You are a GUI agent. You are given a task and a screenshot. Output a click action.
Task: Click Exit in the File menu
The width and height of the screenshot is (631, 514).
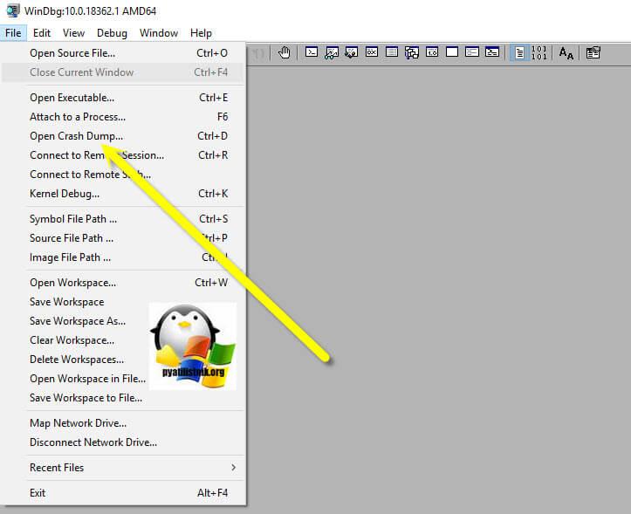click(x=123, y=493)
